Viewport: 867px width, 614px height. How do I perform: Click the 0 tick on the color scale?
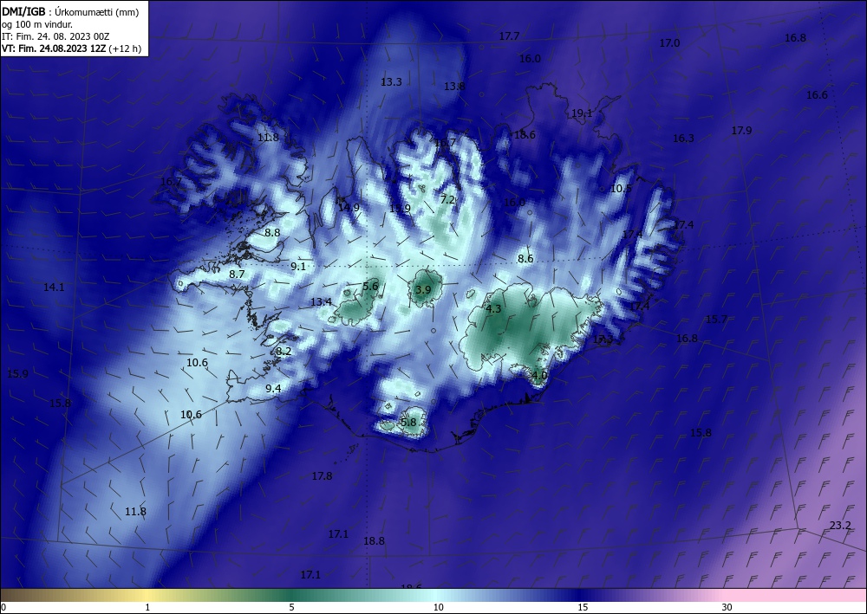click(x=3, y=607)
